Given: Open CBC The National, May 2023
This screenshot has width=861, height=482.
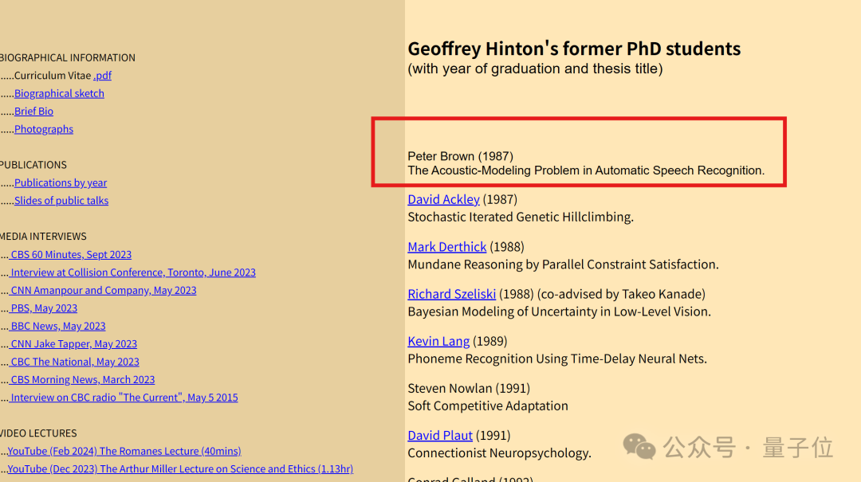Looking at the screenshot, I should click(75, 362).
